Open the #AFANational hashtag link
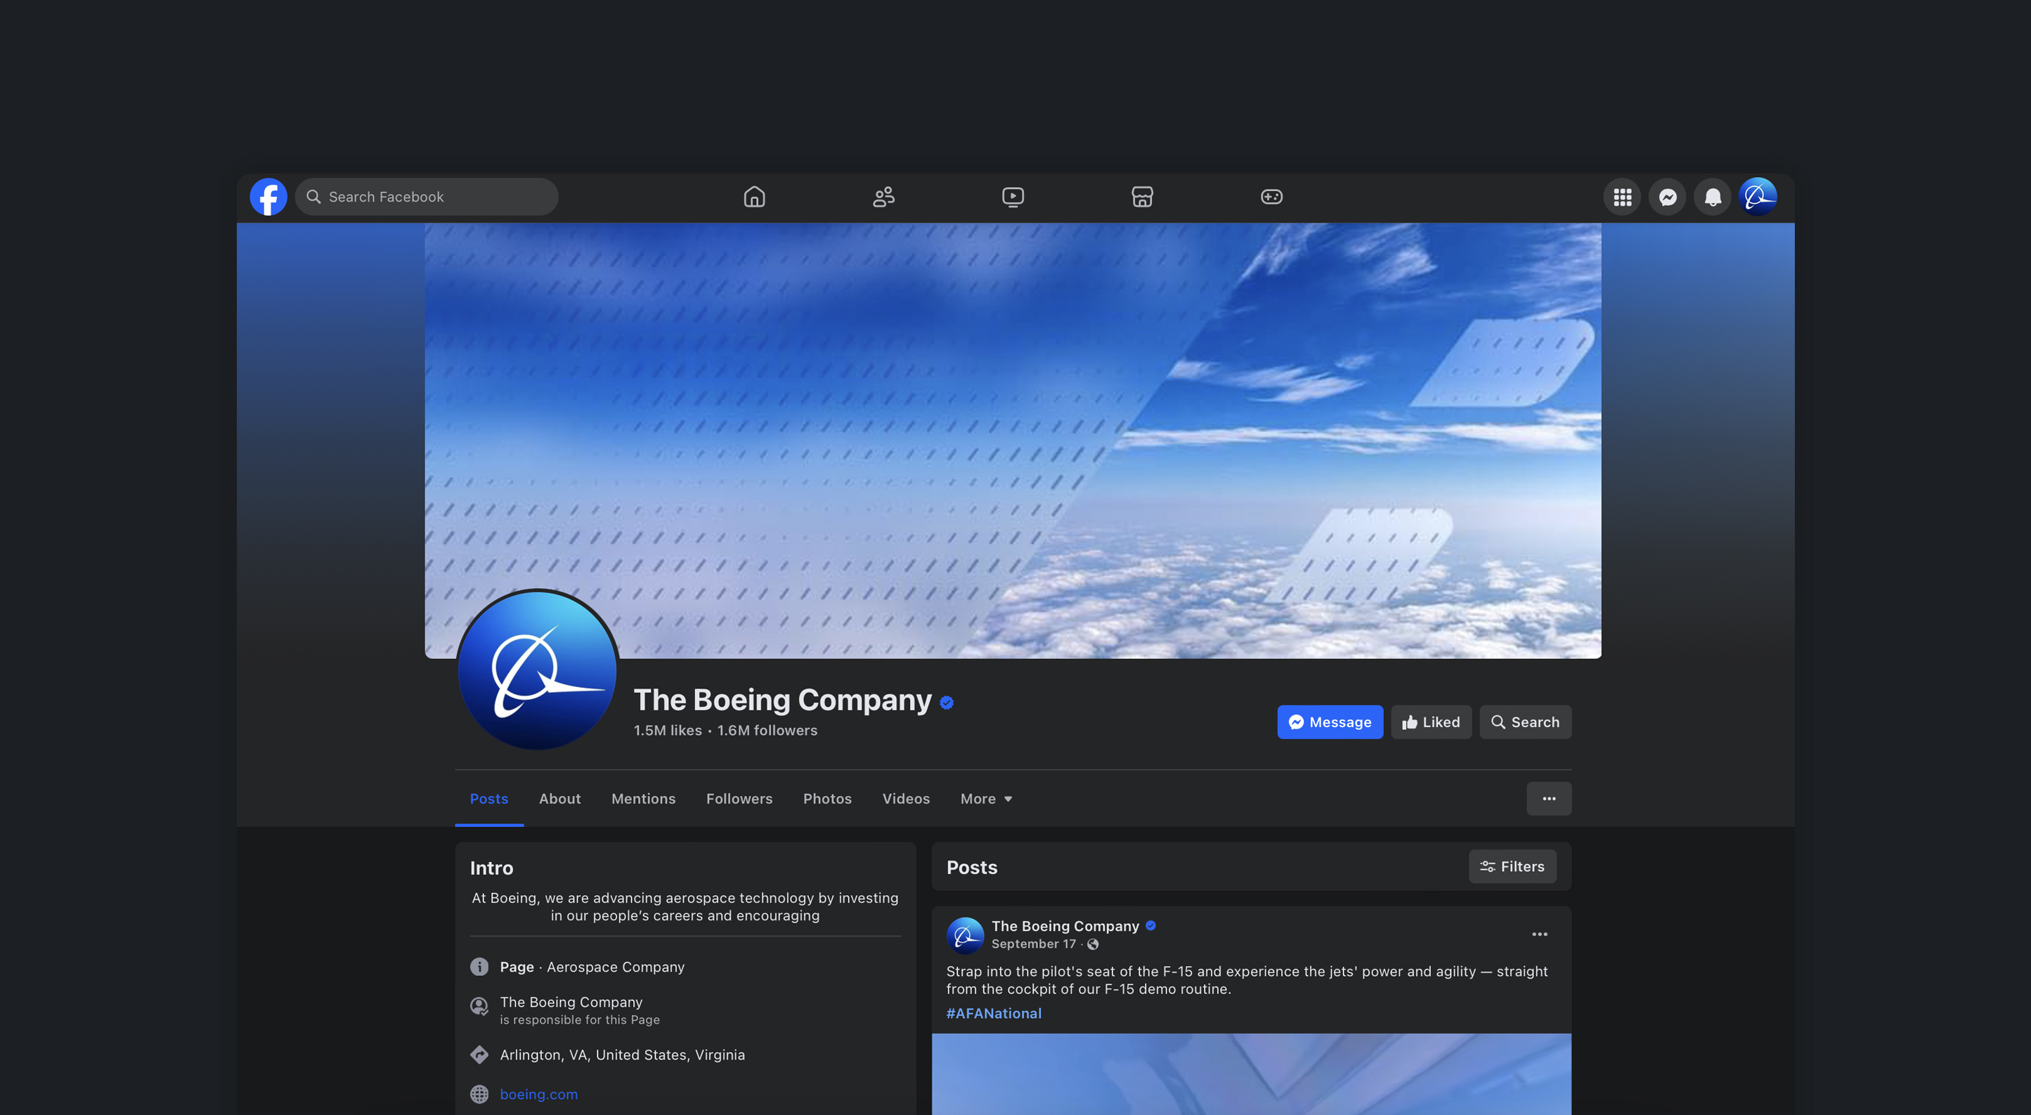 (x=994, y=1013)
